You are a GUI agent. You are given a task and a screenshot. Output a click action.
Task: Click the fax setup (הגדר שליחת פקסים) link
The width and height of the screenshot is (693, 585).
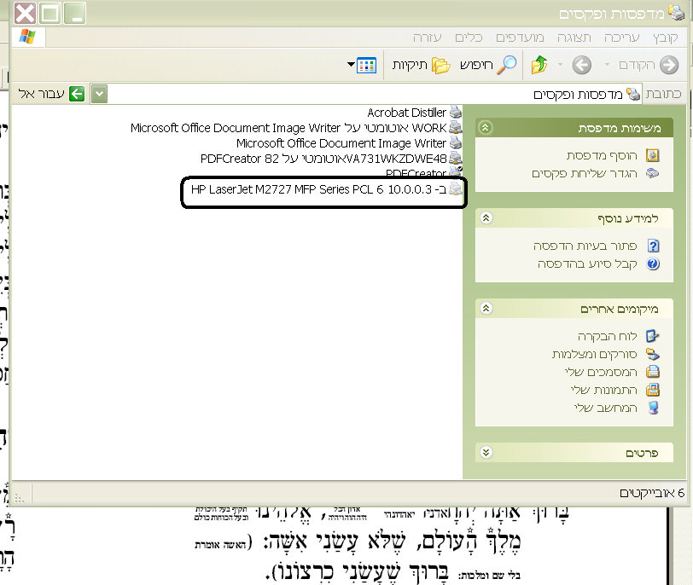[x=585, y=173]
